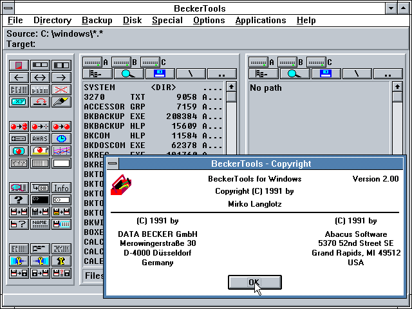Click the black DOS prompt icon
The image size is (412, 309).
40,200
